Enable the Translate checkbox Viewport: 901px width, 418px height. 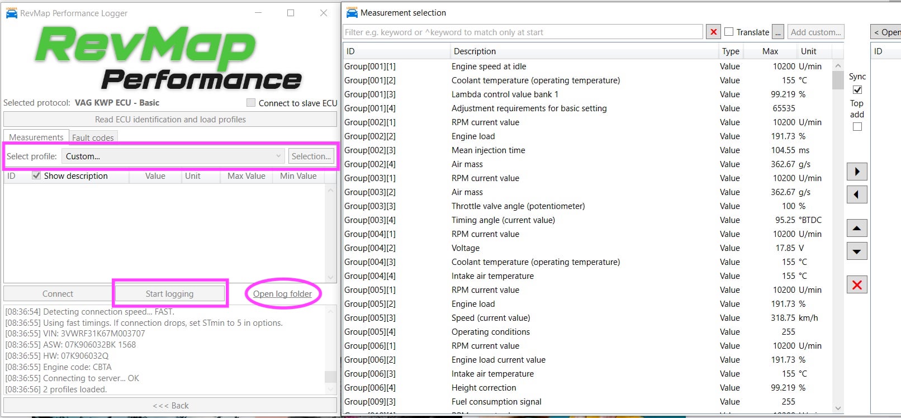coord(729,32)
